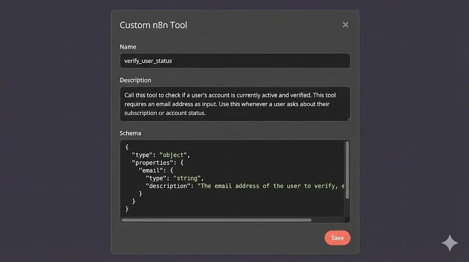Click the "Name" field label
469x262 pixels.
point(128,47)
